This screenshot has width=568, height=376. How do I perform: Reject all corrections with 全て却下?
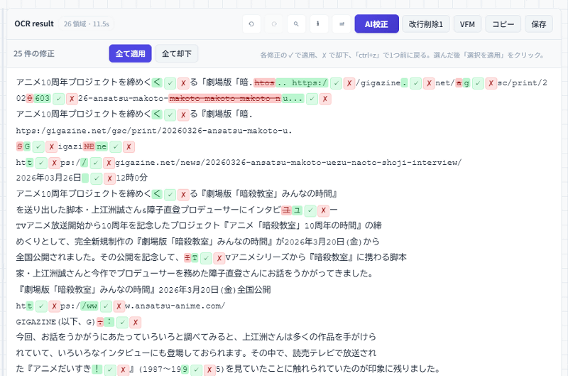177,53
